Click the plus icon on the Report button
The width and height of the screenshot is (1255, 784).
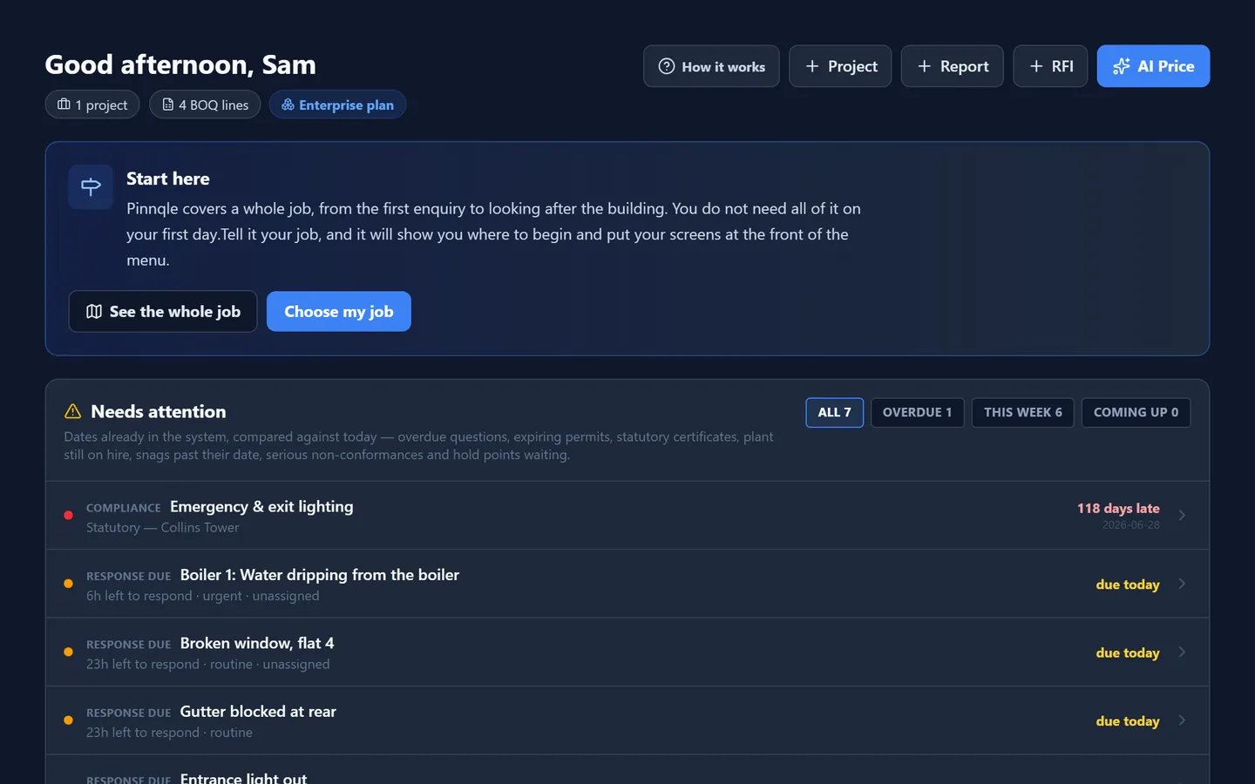925,66
